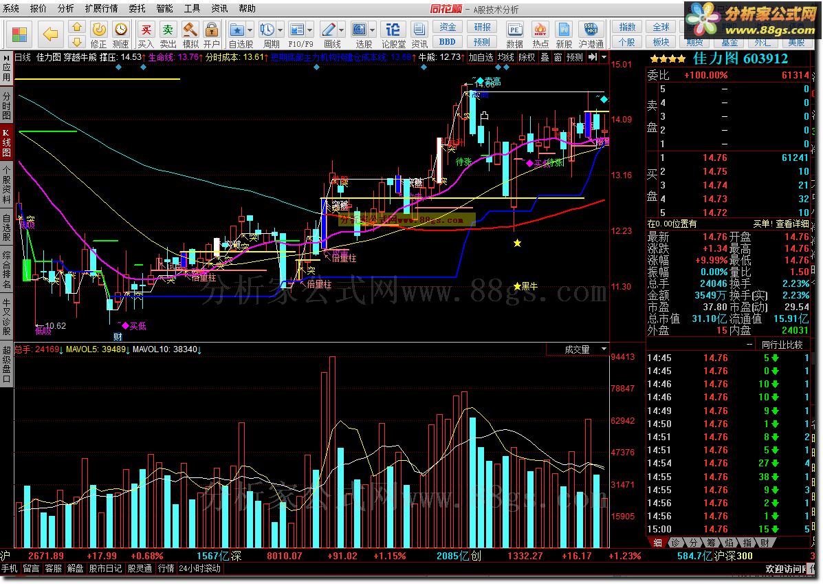Open 模拟 simulated trading gavel icon
Image resolution: width=823 pixels, height=584 pixels.
pos(190,30)
